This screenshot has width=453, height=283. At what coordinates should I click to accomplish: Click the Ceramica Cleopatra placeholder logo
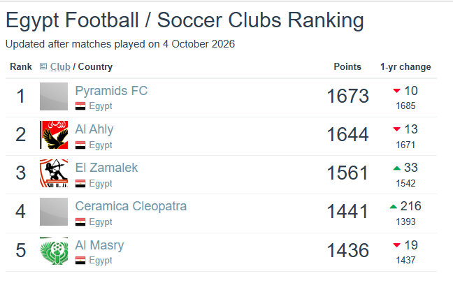54,212
